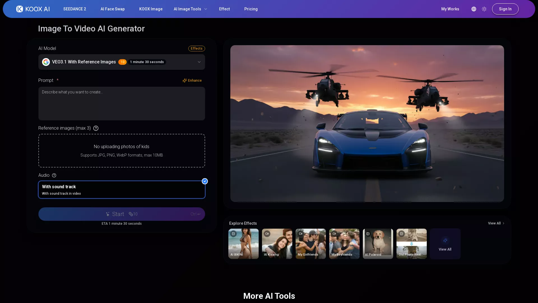Select the AI Polaroid effect thumbnail
The width and height of the screenshot is (538, 303).
pyautogui.click(x=378, y=244)
